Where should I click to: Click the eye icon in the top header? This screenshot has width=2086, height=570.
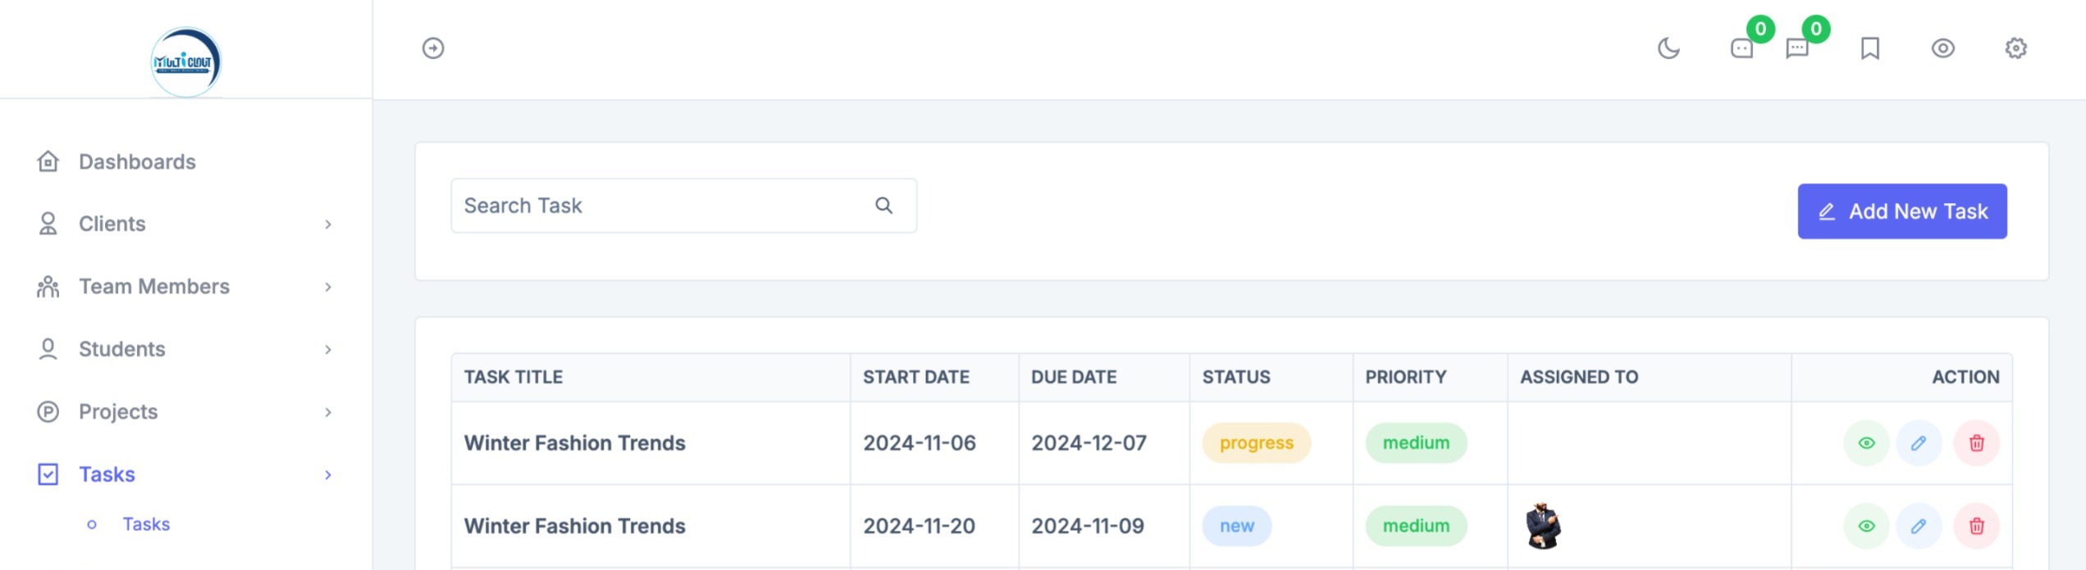point(1942,48)
